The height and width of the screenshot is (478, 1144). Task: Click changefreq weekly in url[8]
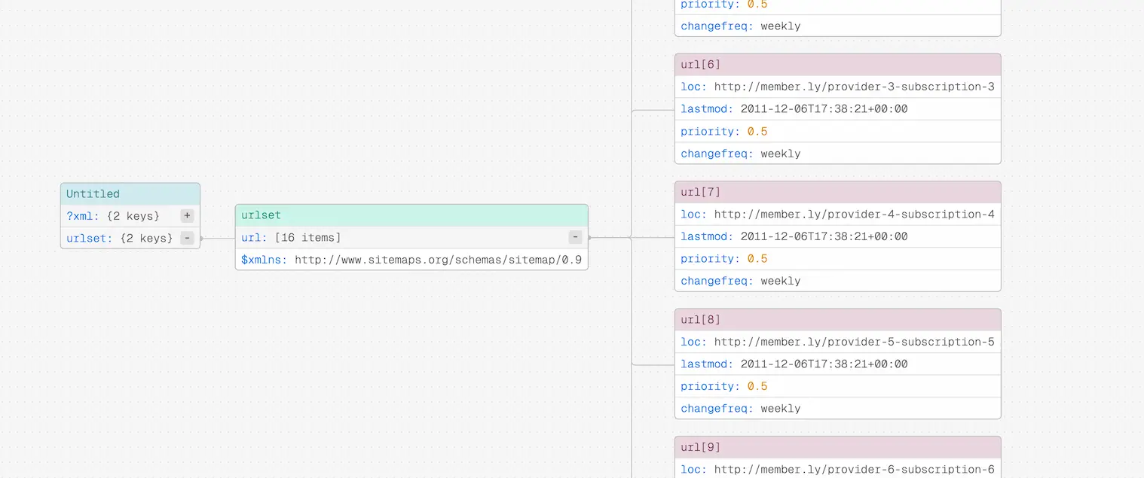click(837, 408)
